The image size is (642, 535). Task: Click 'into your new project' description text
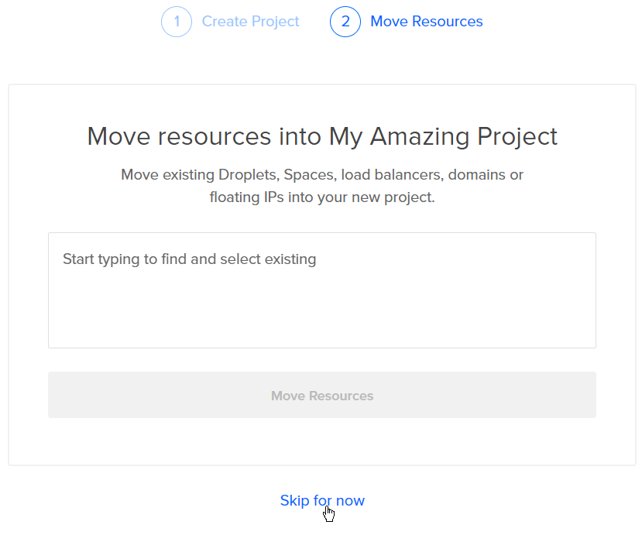(361, 197)
